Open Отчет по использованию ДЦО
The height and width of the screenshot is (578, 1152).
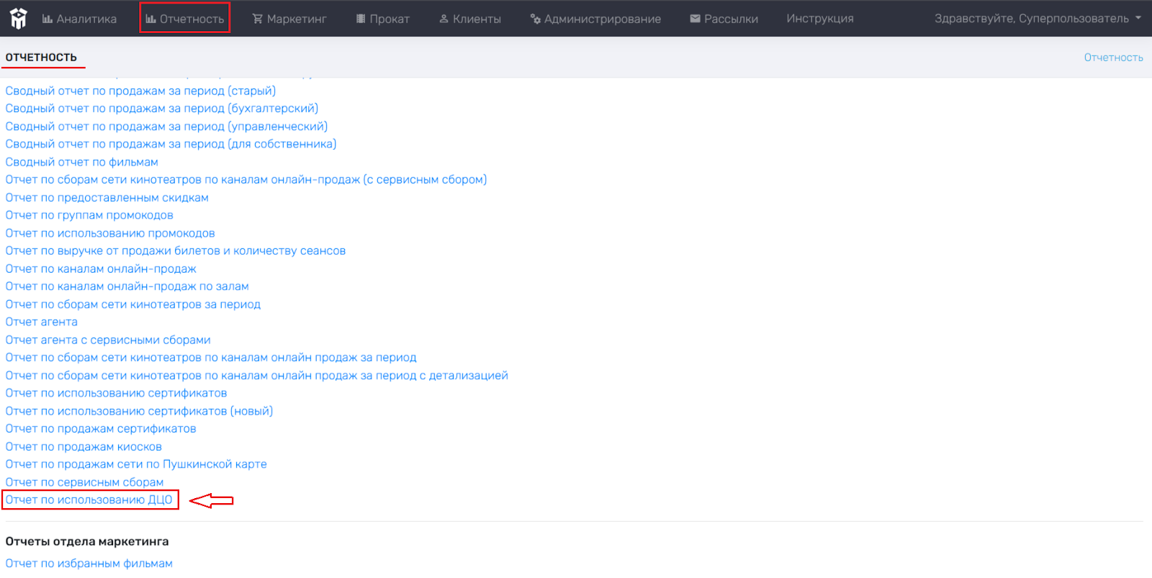89,500
